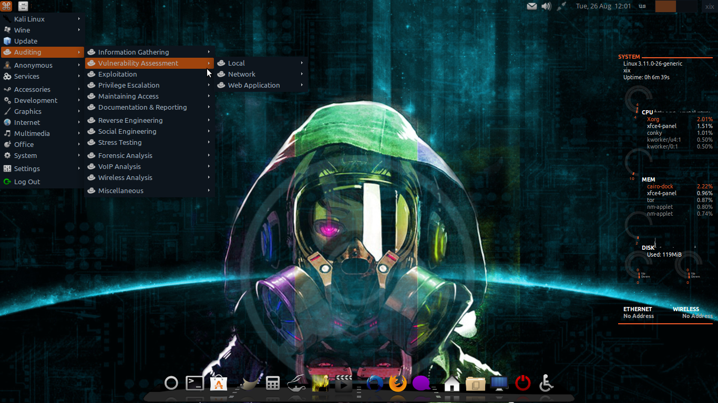Screen dimensions: 718x403
Task: Switch to the orange first workspace
Action: 665,6
